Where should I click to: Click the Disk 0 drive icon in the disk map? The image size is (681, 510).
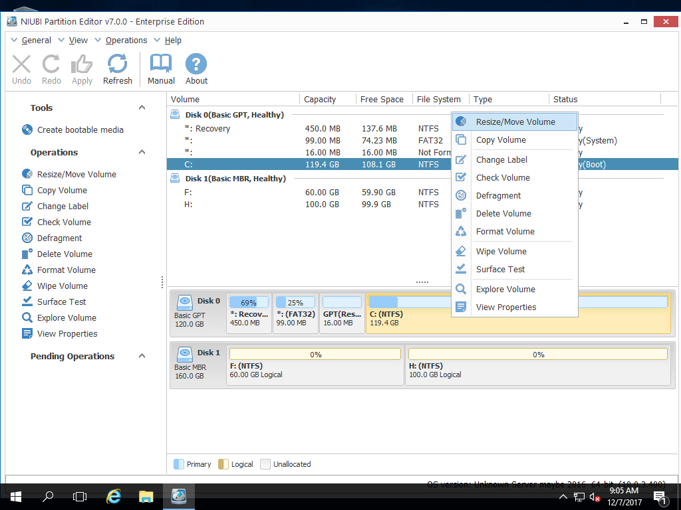click(x=185, y=302)
